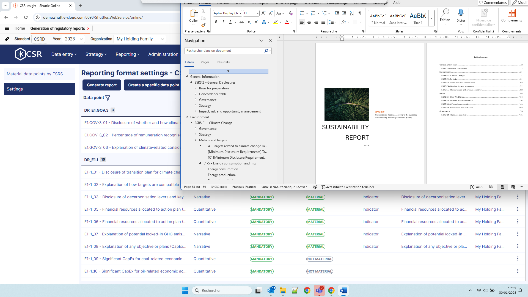Open the Reporting menu in CSR navbar

127,54
